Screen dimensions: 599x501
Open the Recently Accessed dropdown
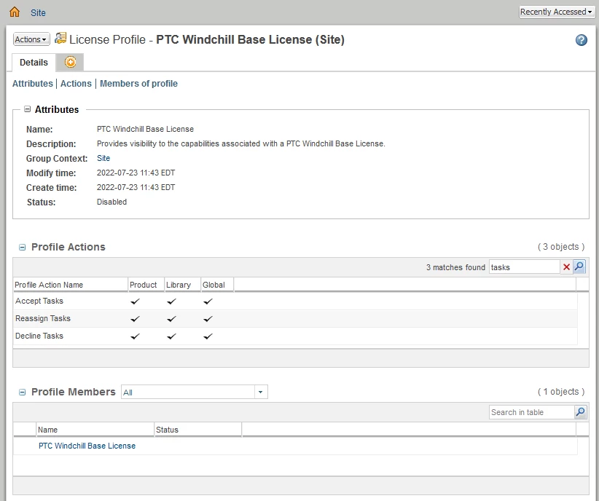pos(557,12)
